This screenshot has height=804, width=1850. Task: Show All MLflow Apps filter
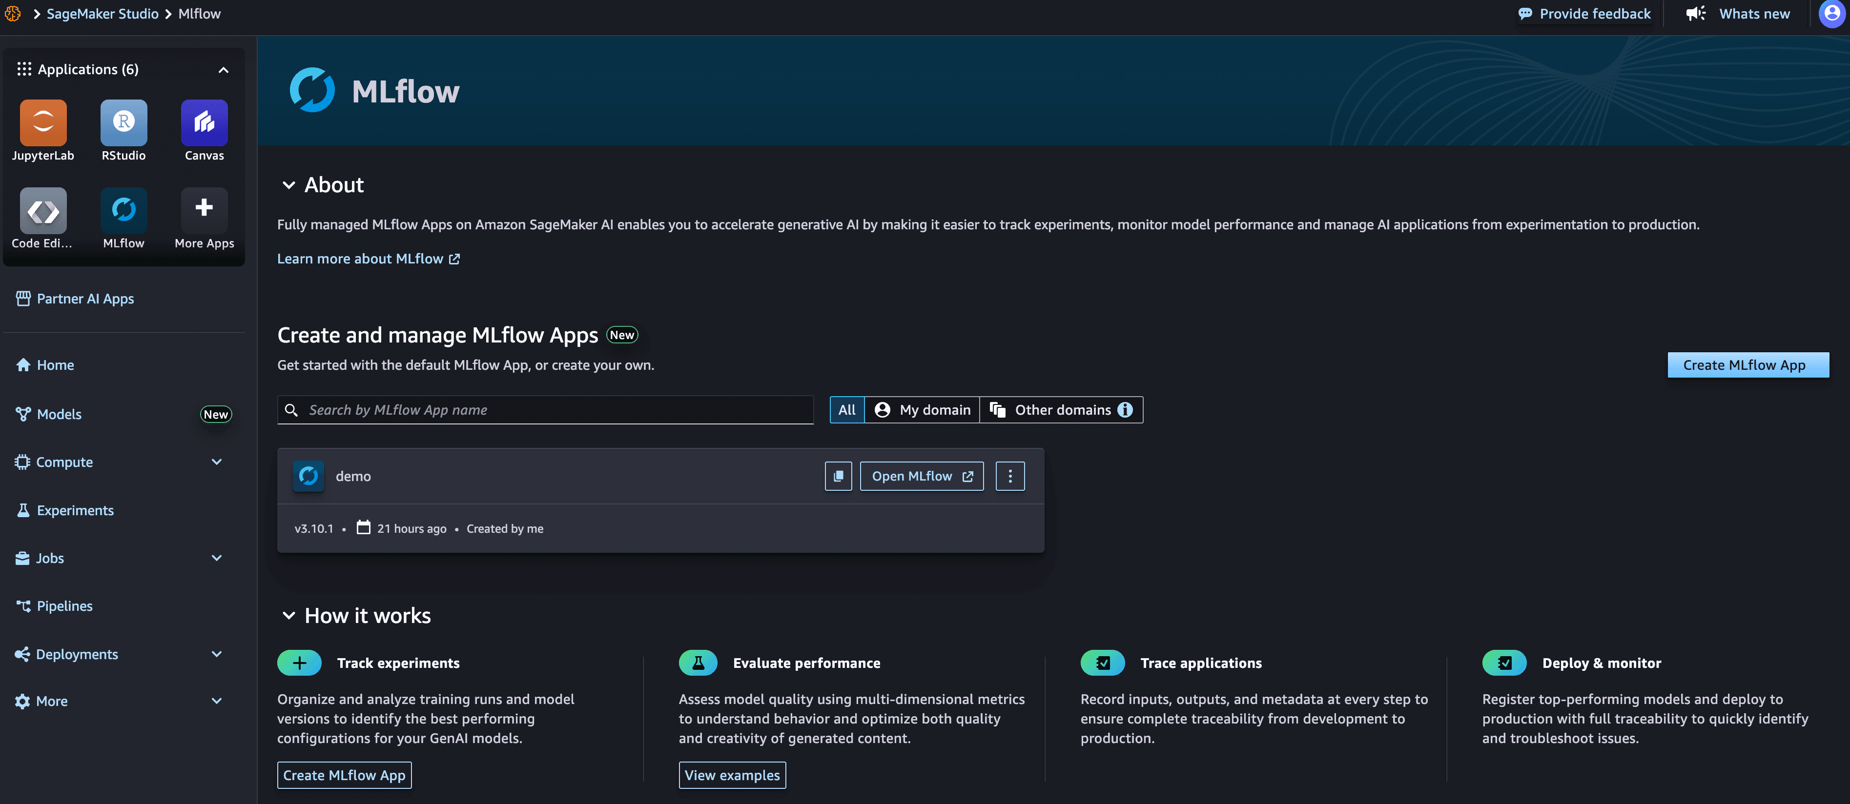tap(847, 410)
